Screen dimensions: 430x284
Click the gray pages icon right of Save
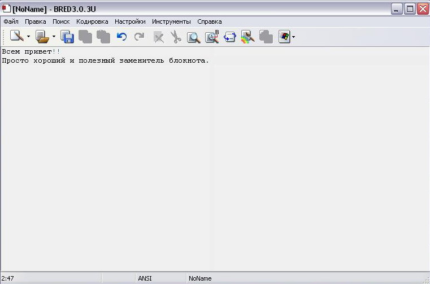(x=85, y=37)
